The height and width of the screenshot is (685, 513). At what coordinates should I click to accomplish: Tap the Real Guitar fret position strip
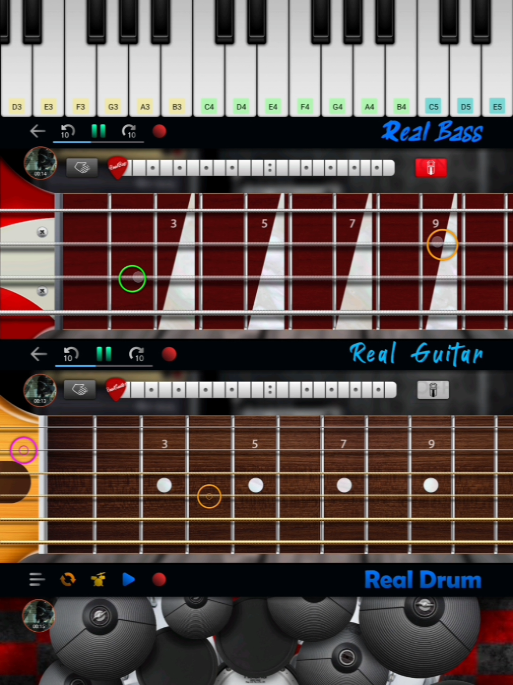pyautogui.click(x=261, y=390)
